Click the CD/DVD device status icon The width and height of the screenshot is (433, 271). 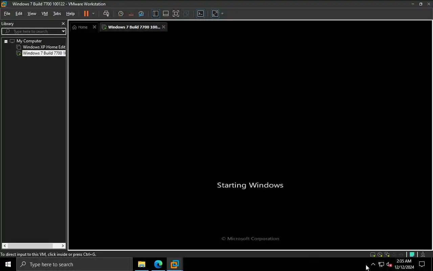pyautogui.click(x=380, y=254)
